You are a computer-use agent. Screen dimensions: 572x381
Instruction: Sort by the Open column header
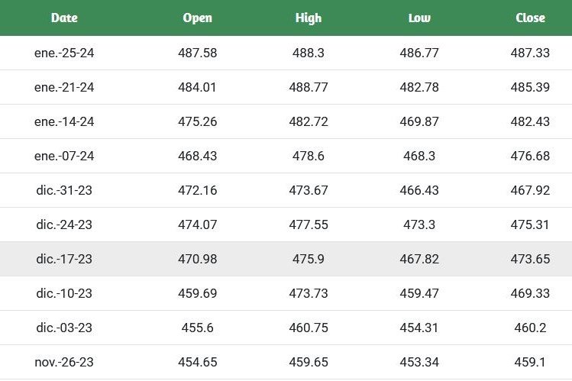pyautogui.click(x=198, y=18)
